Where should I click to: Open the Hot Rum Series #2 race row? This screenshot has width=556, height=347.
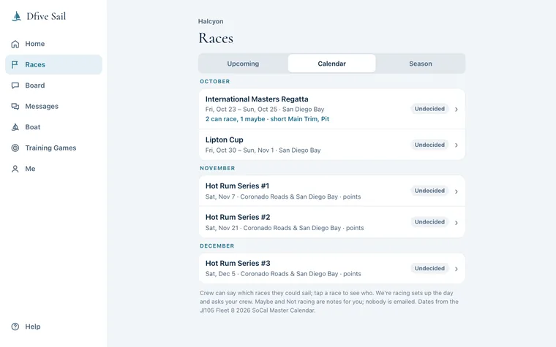coord(331,222)
